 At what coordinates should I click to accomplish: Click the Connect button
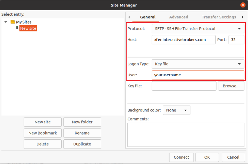181,157
